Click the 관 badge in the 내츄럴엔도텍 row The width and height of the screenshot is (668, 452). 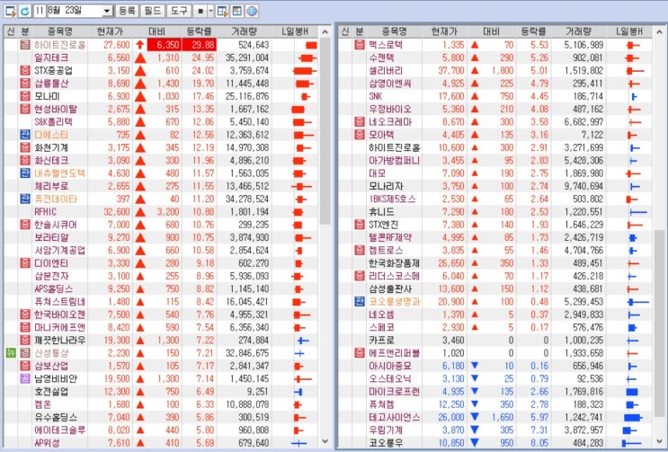[x=25, y=173]
